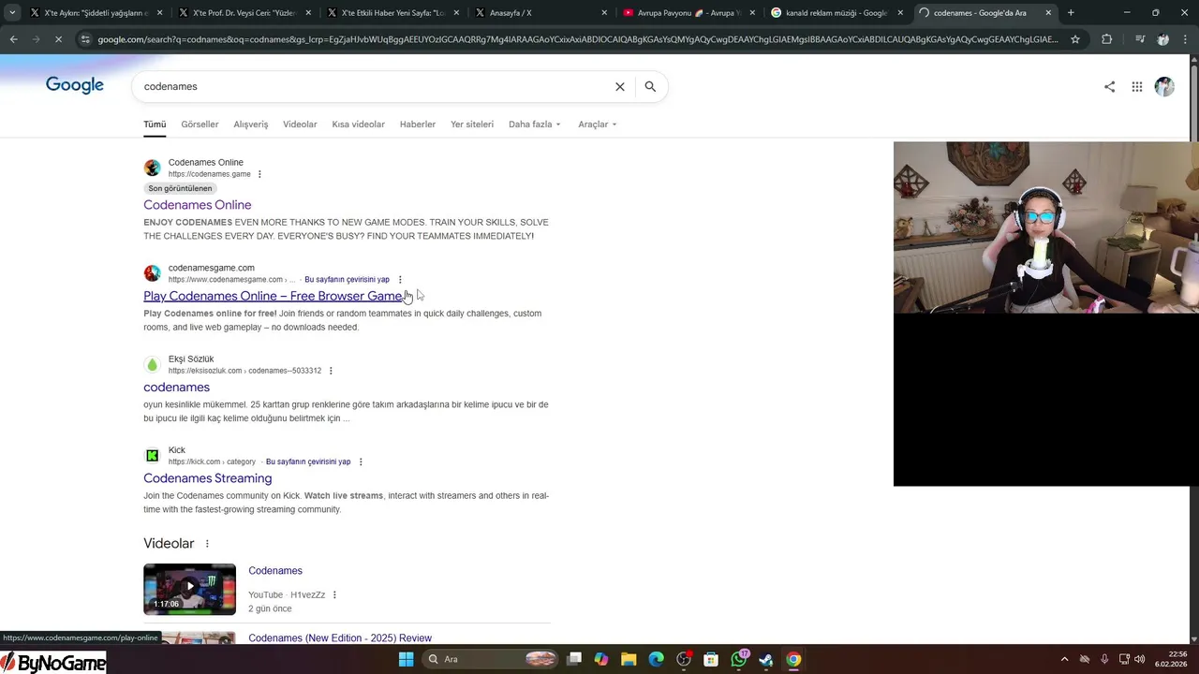Open Microsoft Edge from taskbar
Screen dimensions: 1199x674
656,659
